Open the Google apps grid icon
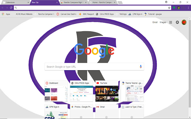 coord(171,22)
